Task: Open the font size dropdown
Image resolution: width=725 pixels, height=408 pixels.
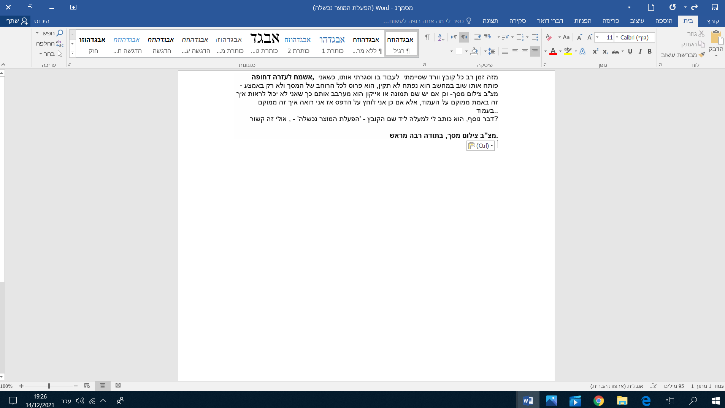Action: pos(598,37)
